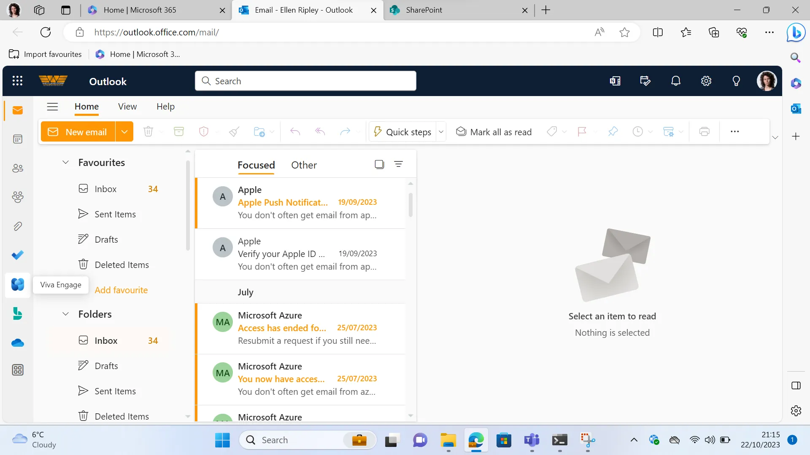810x455 pixels.
Task: Open OneDrive cloud icon in app rail
Action: coord(18,343)
